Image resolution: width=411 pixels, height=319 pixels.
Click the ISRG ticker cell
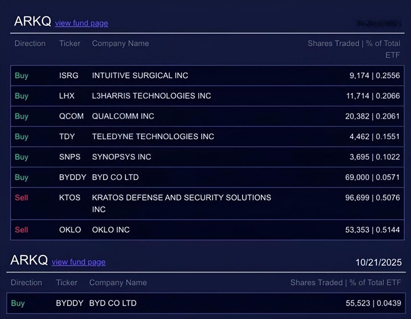pos(69,76)
